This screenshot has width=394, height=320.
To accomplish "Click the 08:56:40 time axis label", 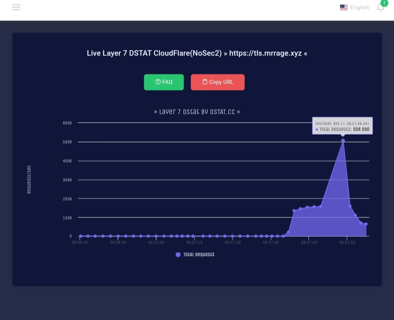I will (x=80, y=243).
